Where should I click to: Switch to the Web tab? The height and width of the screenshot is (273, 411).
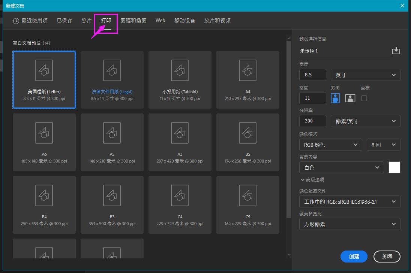pyautogui.click(x=160, y=21)
